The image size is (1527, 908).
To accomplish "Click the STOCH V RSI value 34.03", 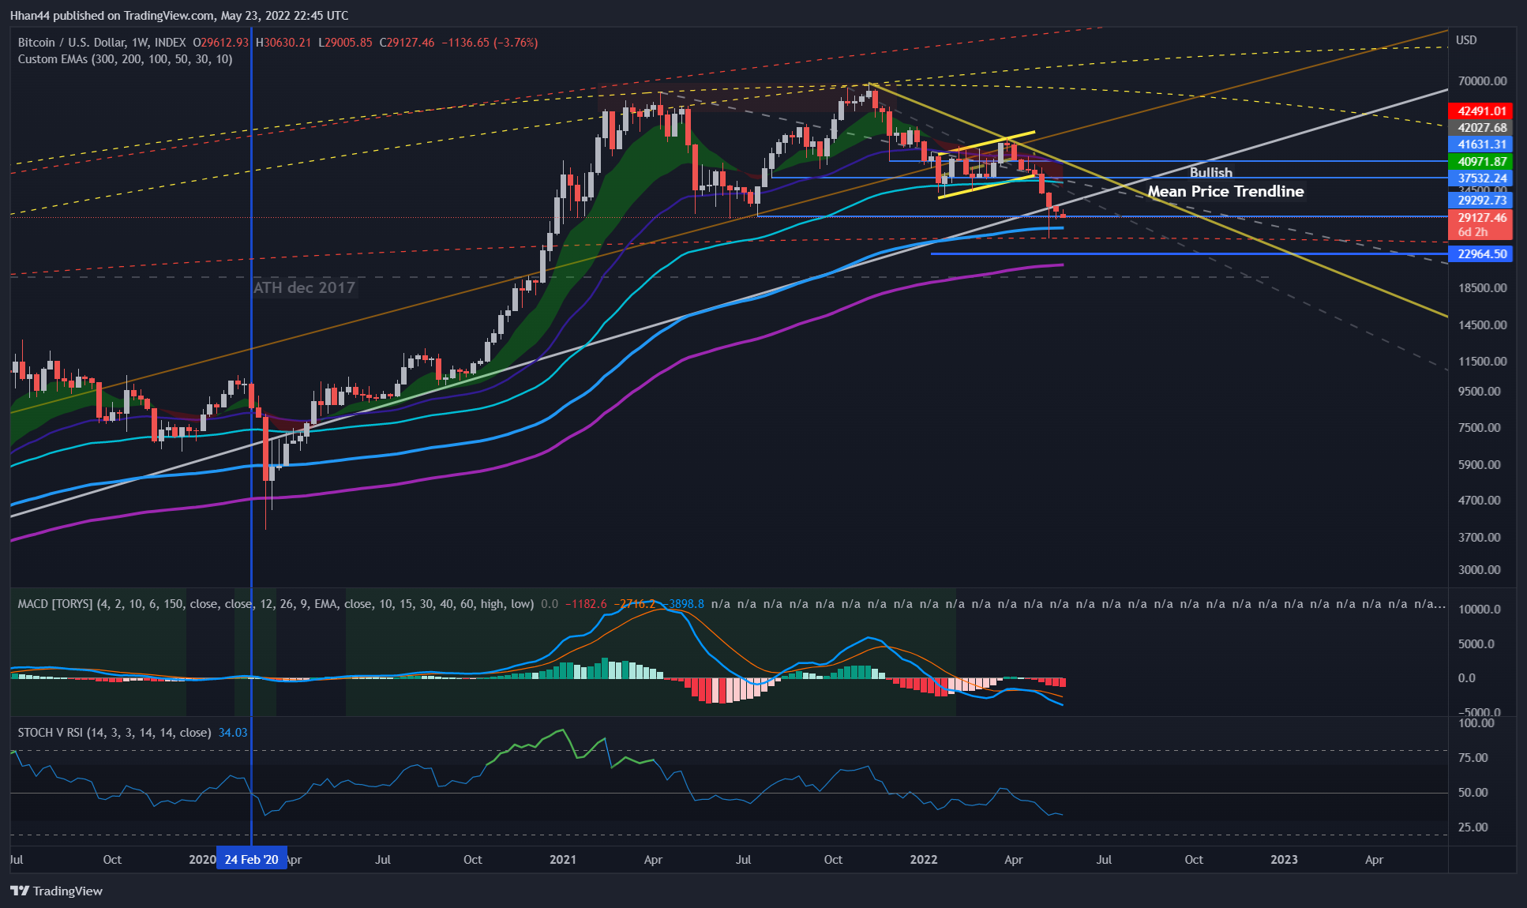I will pos(233,733).
